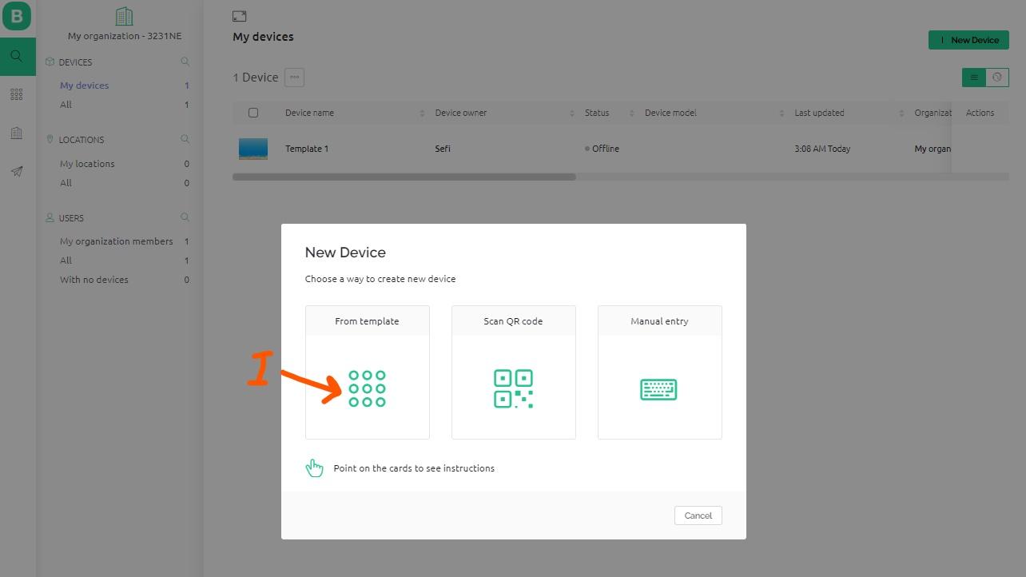Select My devices in sidebar
Viewport: 1026px width, 577px height.
tap(84, 86)
